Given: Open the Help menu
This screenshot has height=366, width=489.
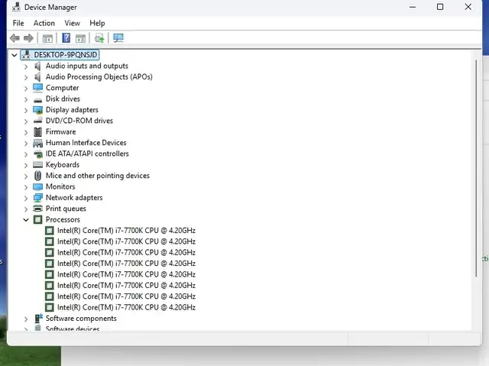Looking at the screenshot, I should (97, 23).
